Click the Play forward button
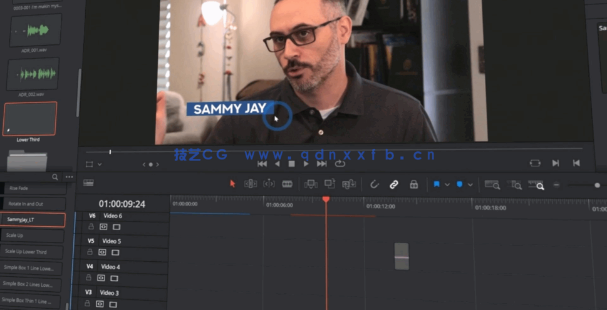 tap(306, 164)
